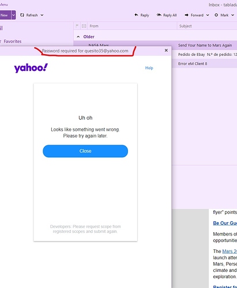Open the Menu at top left
Image resolution: width=237 pixels, height=288 pixels.
[4, 5]
